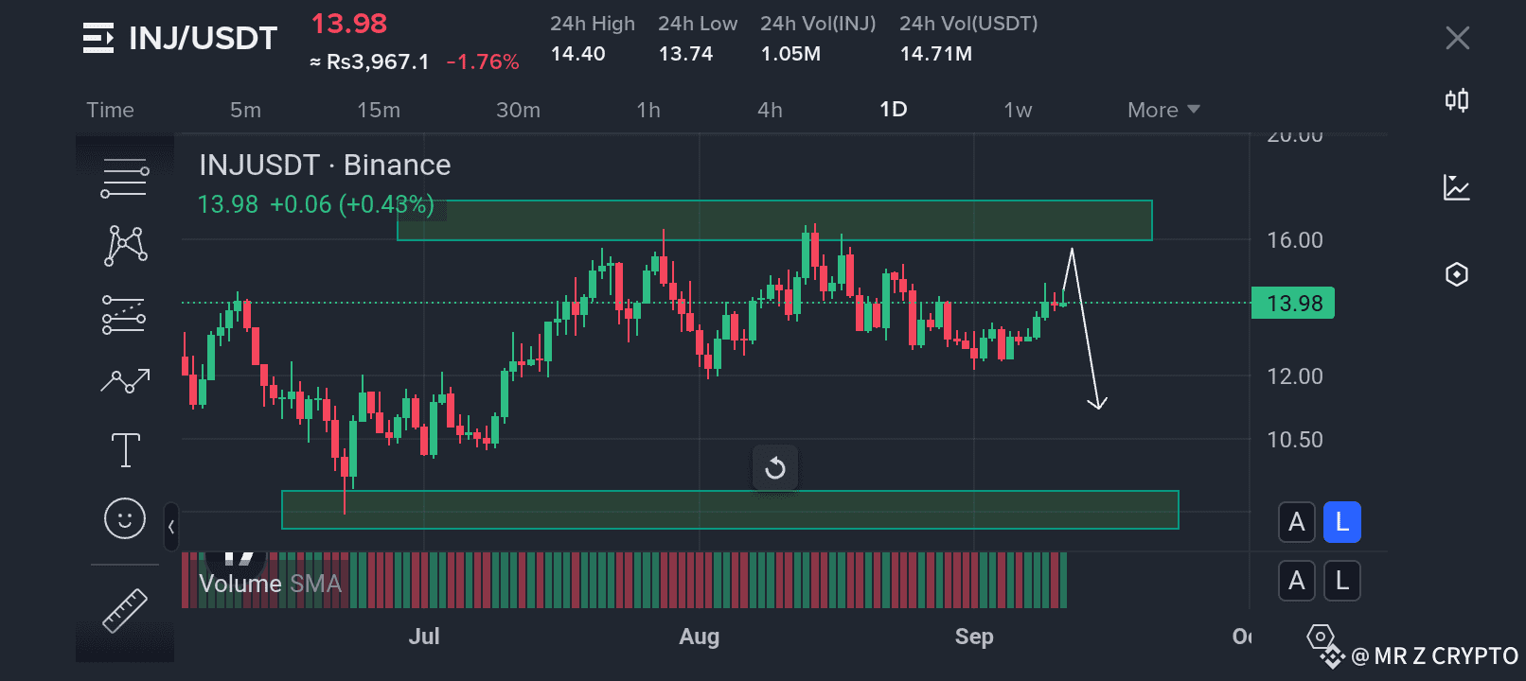Click the 12.00 price axis label

[x=1295, y=376]
